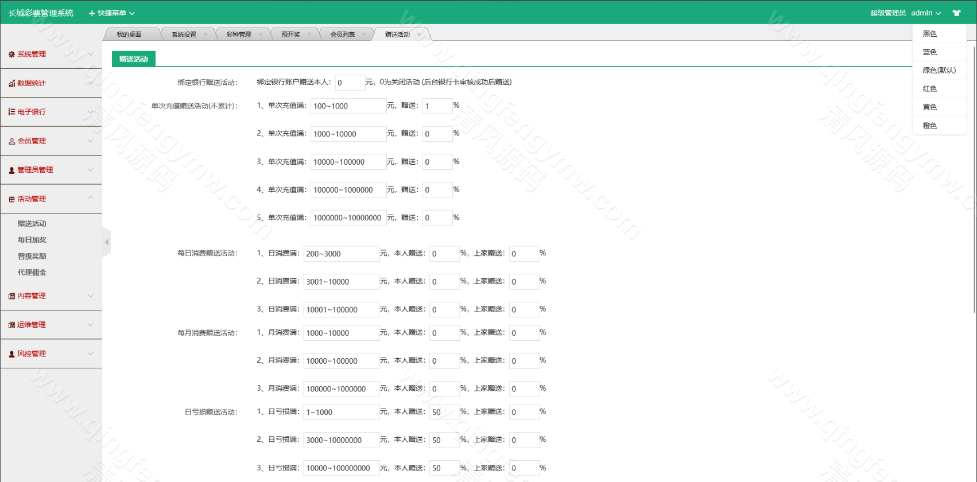Click the user icon beside 会员管理
The image size is (977, 482).
coord(11,141)
